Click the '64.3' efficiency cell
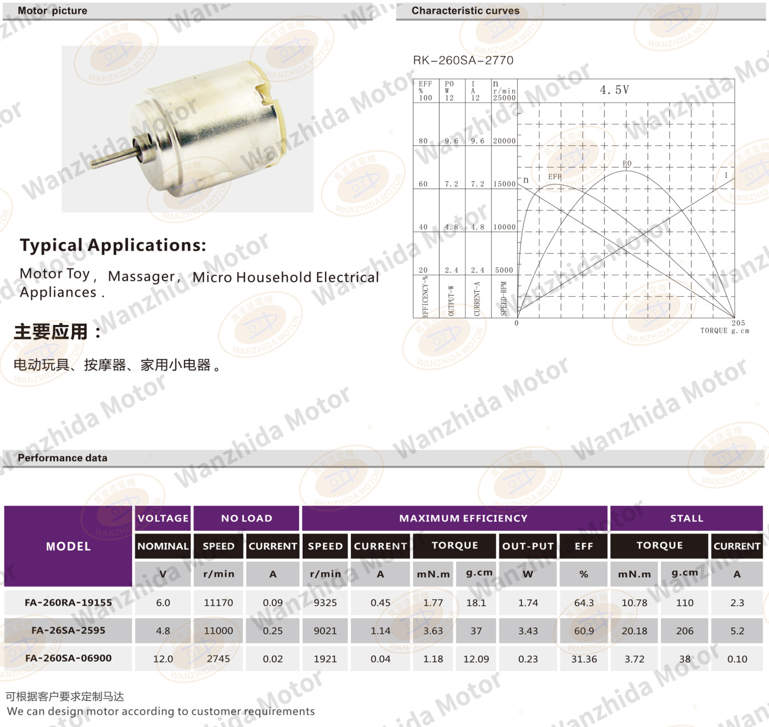The image size is (769, 727). click(584, 603)
